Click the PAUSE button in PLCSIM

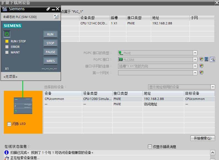click(50, 52)
